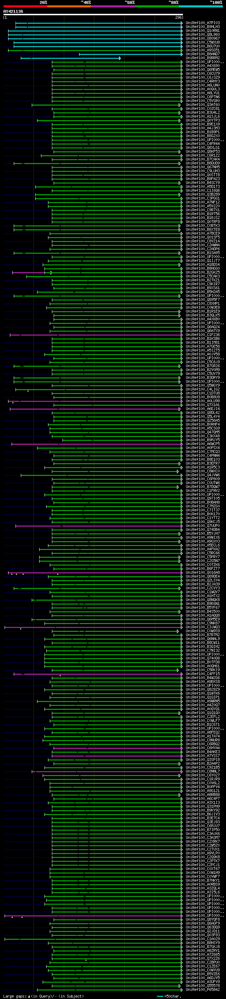The height and width of the screenshot is (999, 226).
Task: Select the UniRef100_Q3AT60 label
Action: (202, 105)
